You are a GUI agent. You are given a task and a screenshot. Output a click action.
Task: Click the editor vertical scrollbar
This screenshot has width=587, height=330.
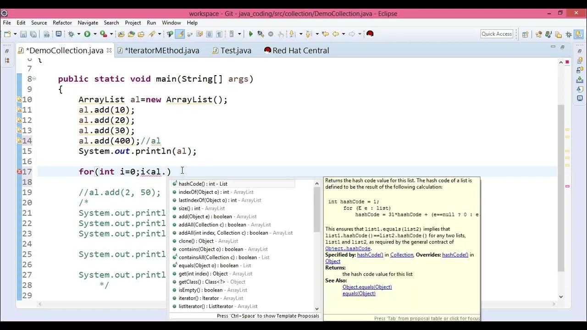(560, 188)
